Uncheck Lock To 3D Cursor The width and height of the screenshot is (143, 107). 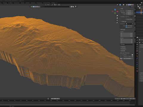[x=126, y=26]
